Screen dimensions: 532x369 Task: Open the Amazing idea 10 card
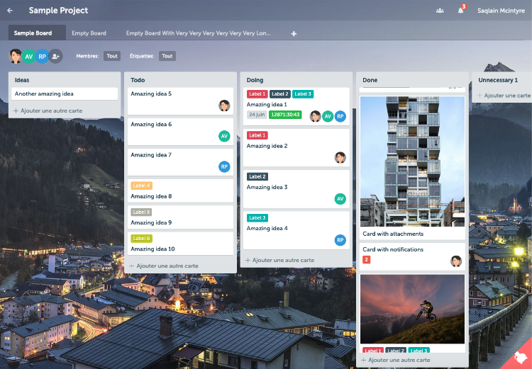180,244
